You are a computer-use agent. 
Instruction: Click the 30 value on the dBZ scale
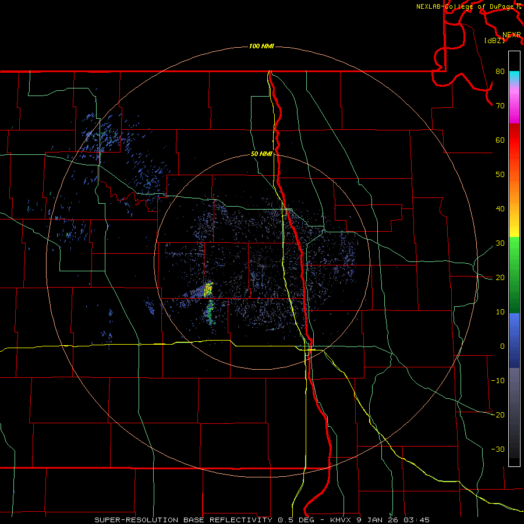[500, 243]
